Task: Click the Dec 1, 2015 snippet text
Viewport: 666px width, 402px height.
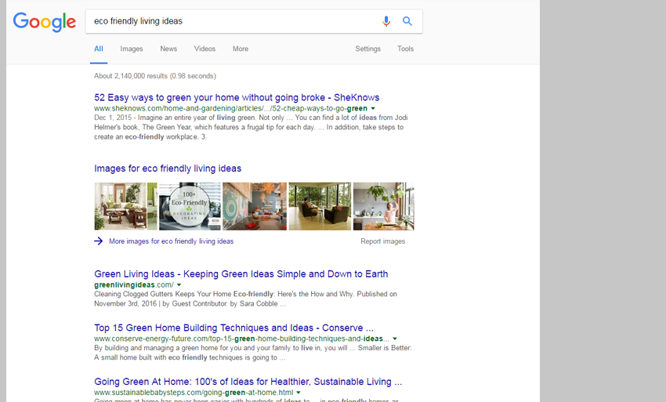Action: tap(251, 127)
